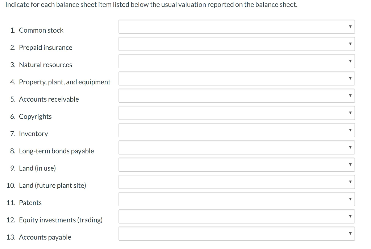Click the dropdown arrow beside Patents field
Screen dimensions: 371x249
350,199
